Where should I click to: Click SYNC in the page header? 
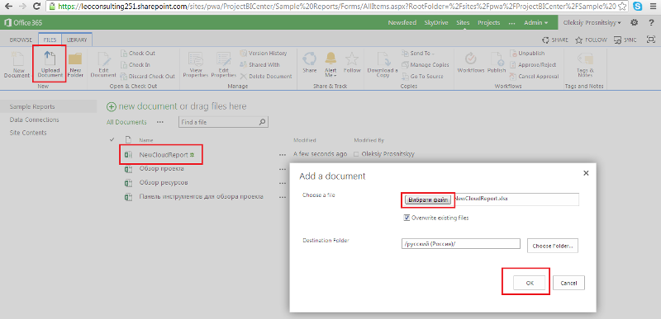625,40
